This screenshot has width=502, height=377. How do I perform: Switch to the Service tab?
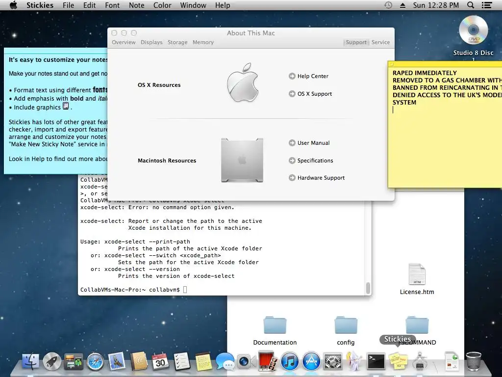tap(380, 42)
